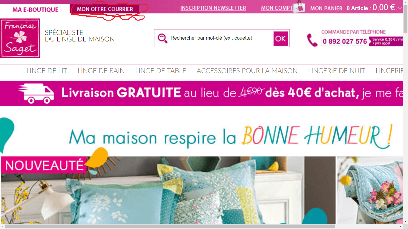408x229 pixels.
Task: Click the Françoise Saget clover logo
Action: (x=20, y=38)
